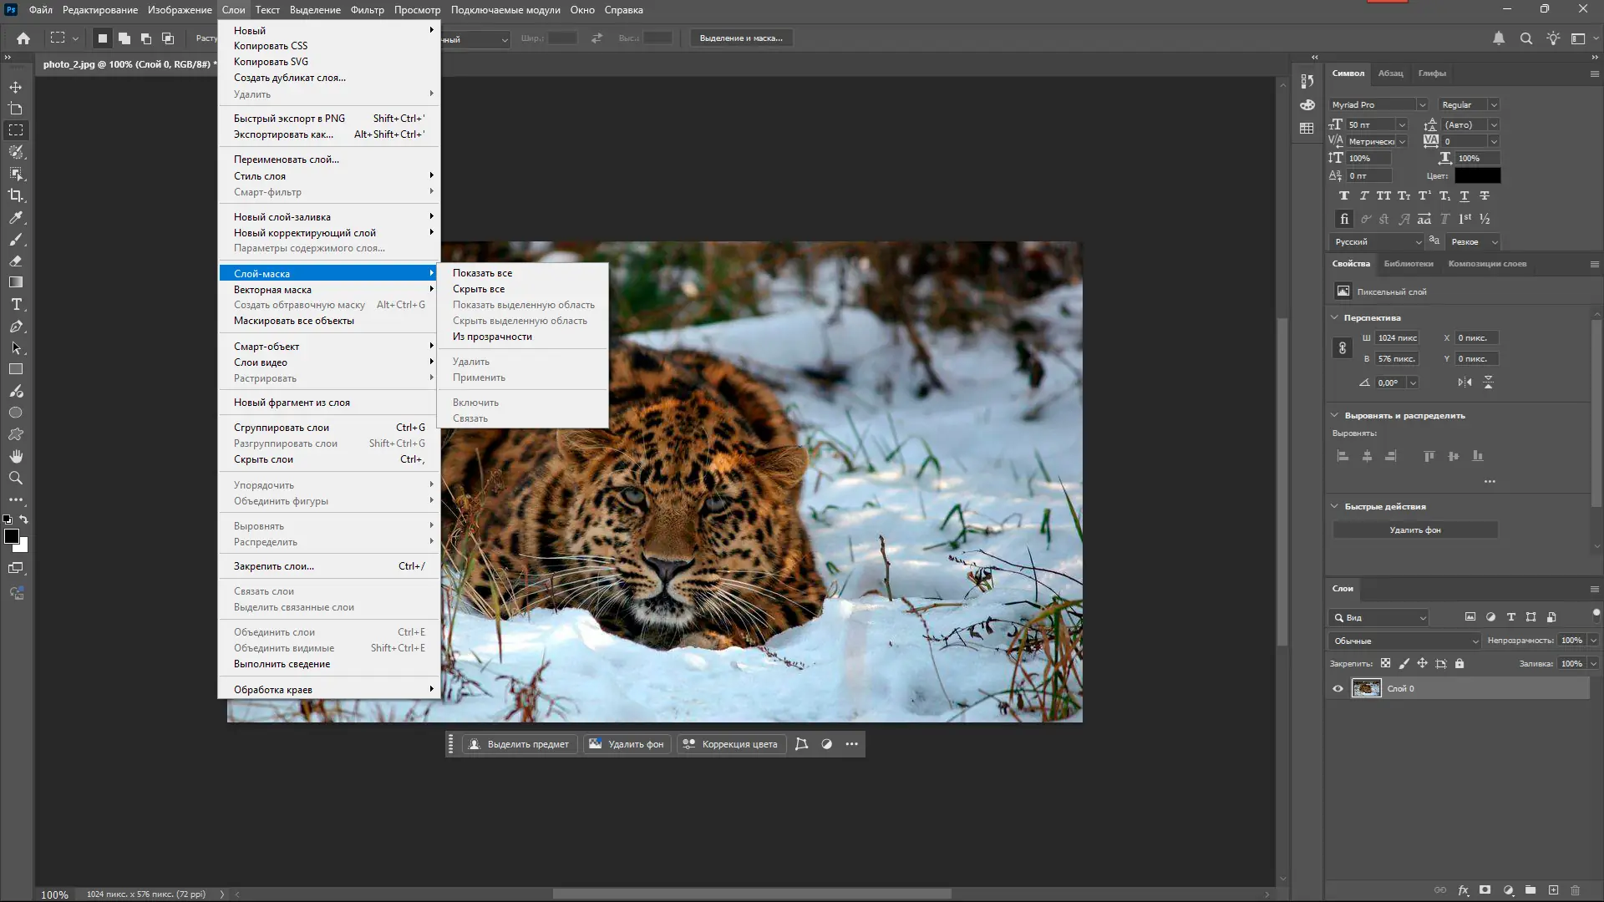1604x902 pixels.
Task: Select the Eyedropper tool
Action: point(16,217)
